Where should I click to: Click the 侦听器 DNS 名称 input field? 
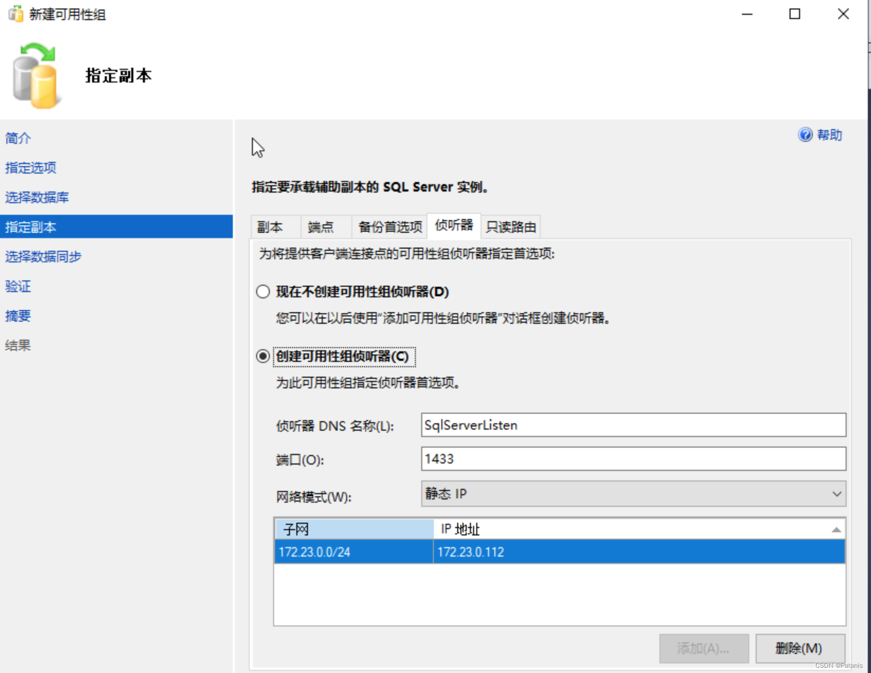(x=633, y=425)
